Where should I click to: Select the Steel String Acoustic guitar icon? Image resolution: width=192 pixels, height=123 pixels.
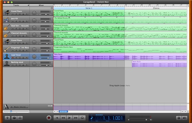(x=7, y=27)
